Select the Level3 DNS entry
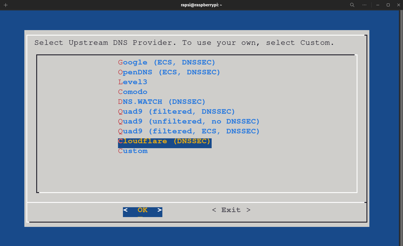The height and width of the screenshot is (246, 403). point(133,82)
